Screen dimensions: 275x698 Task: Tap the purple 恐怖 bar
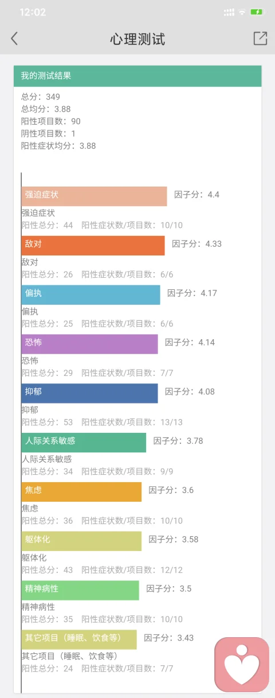89,344
